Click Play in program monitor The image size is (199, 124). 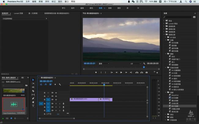[121, 72]
